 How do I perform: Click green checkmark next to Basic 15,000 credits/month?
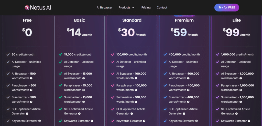tap(60, 55)
